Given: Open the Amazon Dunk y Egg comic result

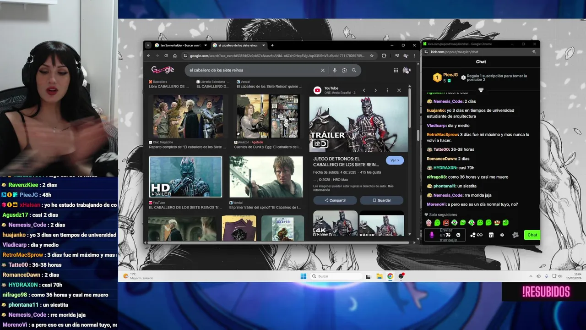Looking at the screenshot, I should point(268,116).
